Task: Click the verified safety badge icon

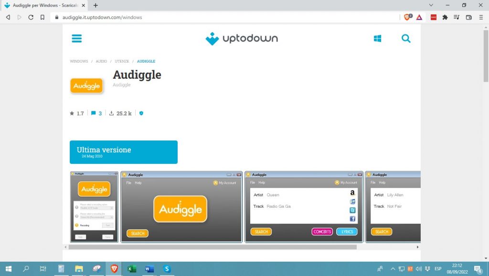Action: point(141,113)
